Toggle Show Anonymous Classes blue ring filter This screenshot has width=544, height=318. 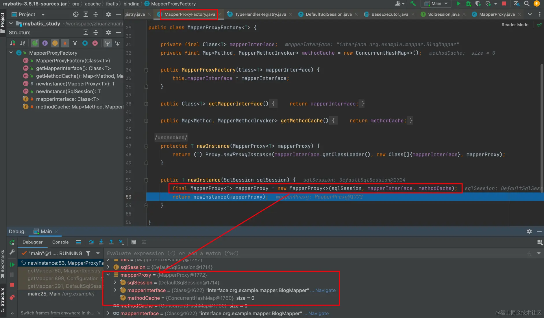pyautogui.click(x=85, y=43)
